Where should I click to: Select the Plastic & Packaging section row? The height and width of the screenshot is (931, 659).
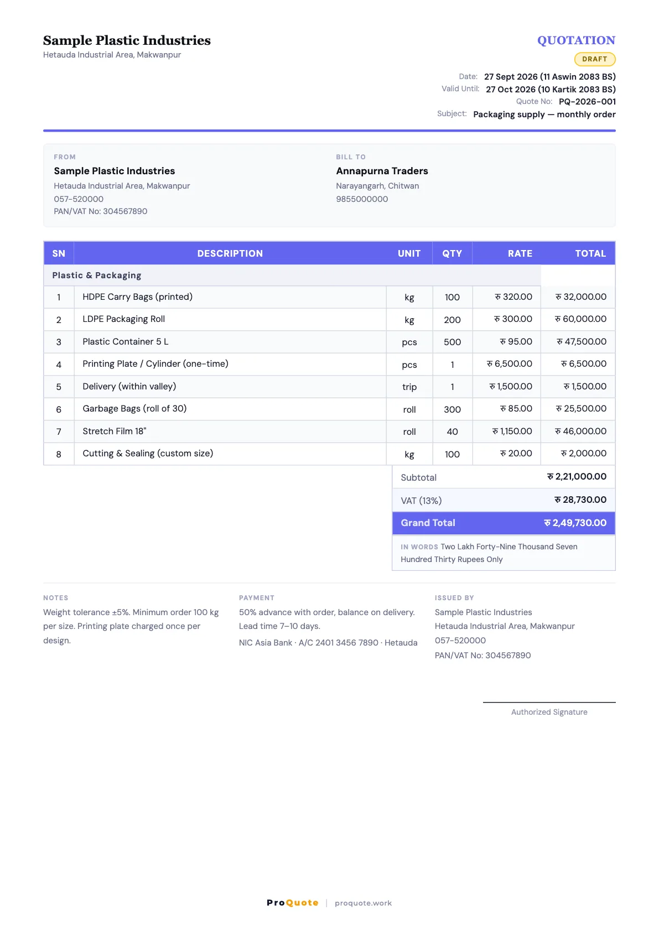tap(292, 275)
